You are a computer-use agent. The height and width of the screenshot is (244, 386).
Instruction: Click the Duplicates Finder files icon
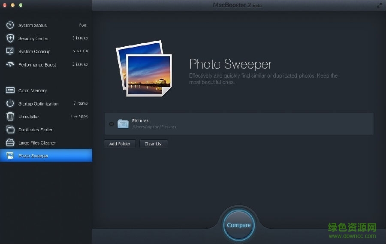10,130
